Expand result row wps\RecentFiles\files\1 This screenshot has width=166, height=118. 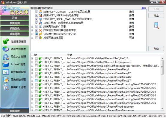[x=32, y=70]
